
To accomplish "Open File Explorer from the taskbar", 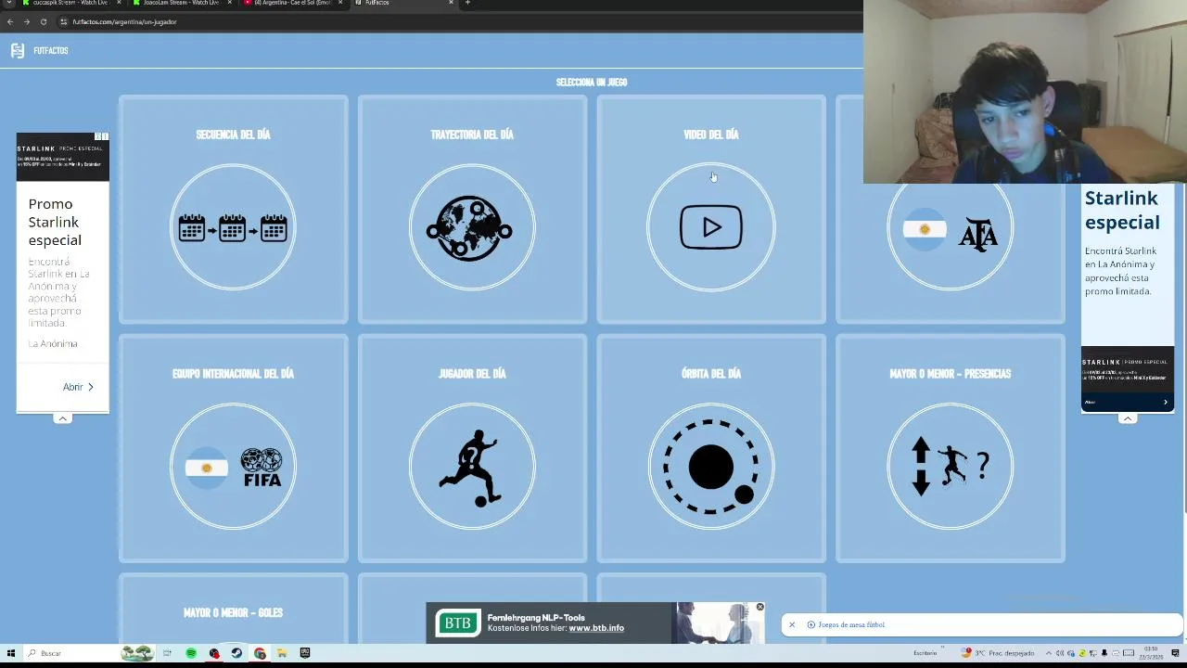I will click(282, 653).
